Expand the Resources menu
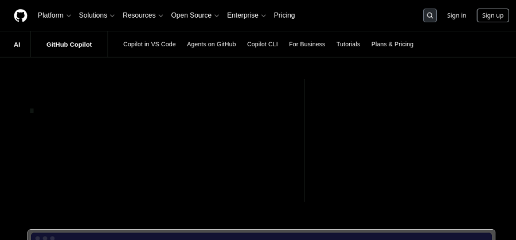 [143, 15]
